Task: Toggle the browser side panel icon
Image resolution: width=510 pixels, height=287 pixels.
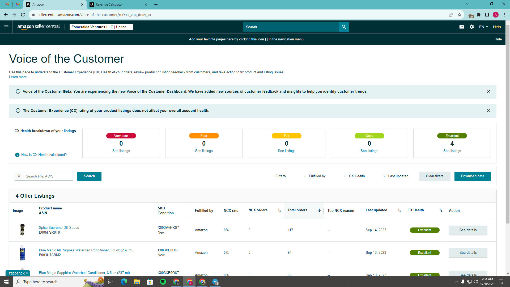Action: pos(487,15)
